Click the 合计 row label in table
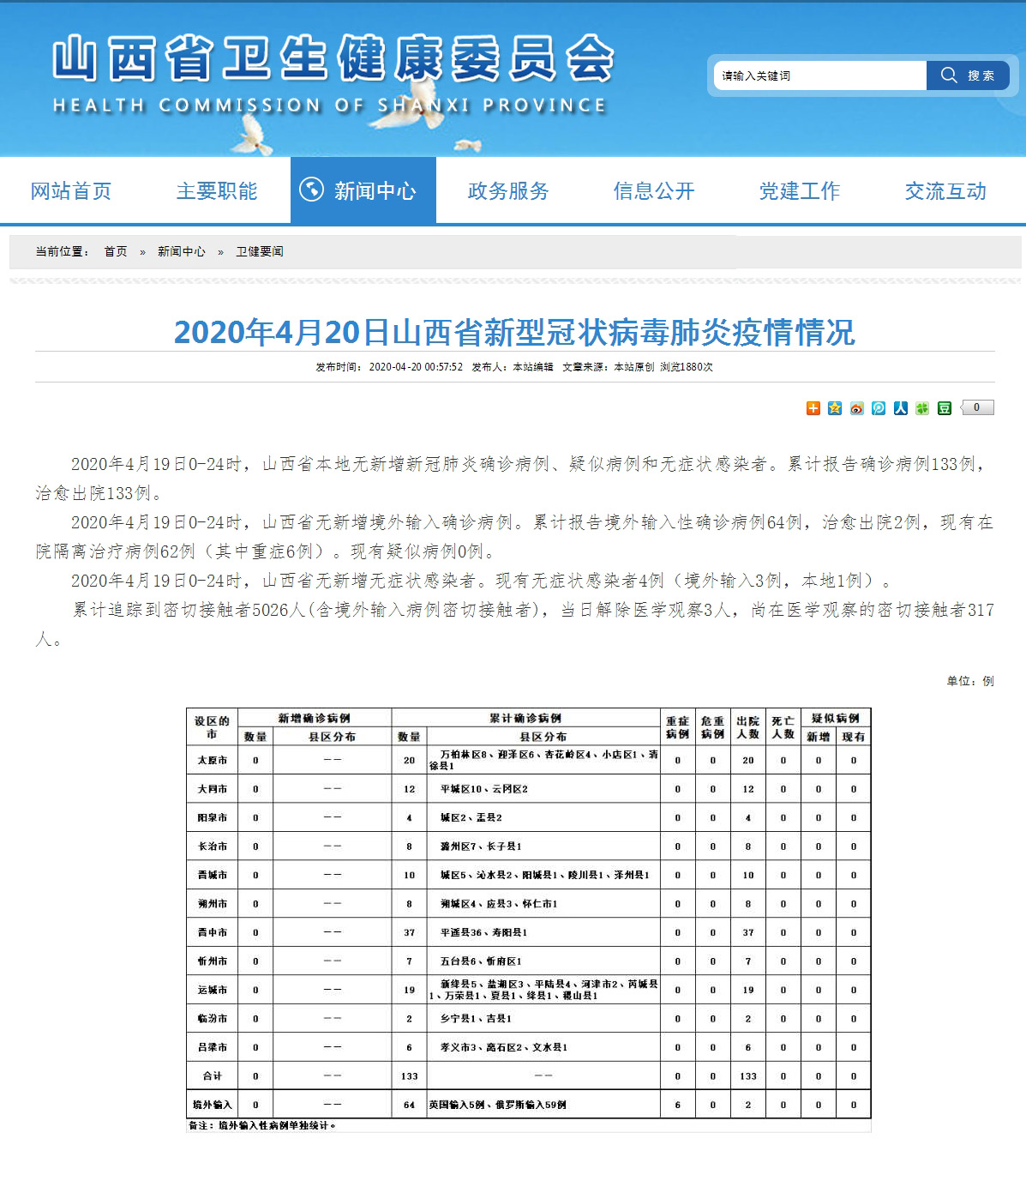Image resolution: width=1026 pixels, height=1193 pixels. click(x=212, y=1076)
